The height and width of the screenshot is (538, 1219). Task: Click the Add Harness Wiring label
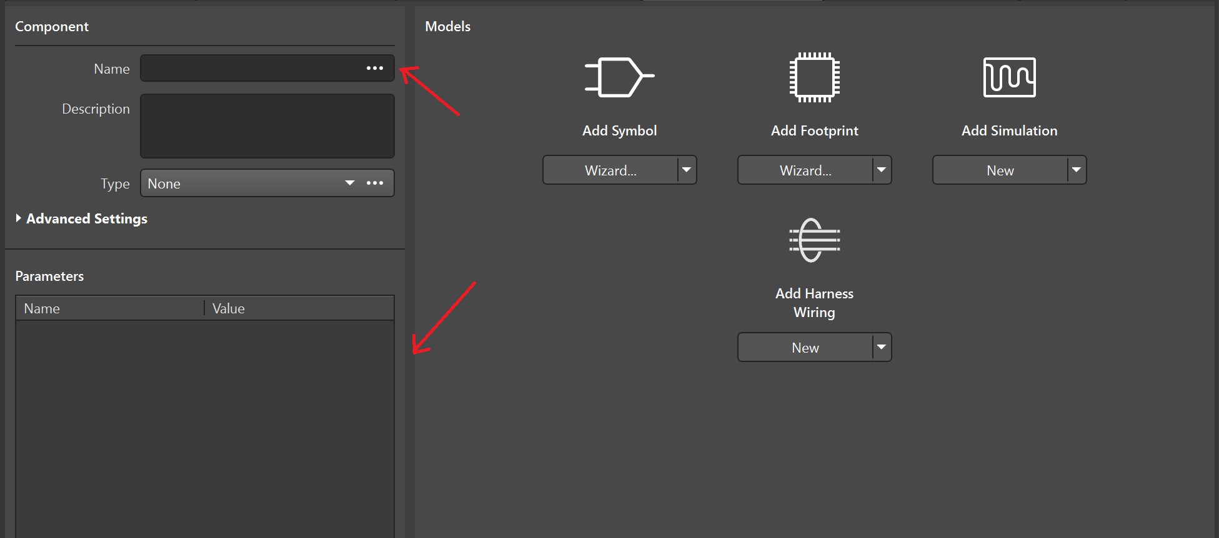814,303
